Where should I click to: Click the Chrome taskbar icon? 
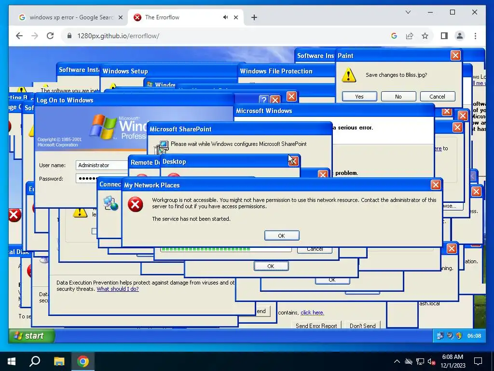pyautogui.click(x=83, y=361)
